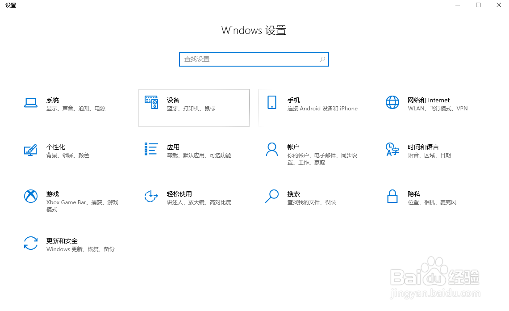Open the 系统 settings icon
The height and width of the screenshot is (311, 509).
pos(30,103)
